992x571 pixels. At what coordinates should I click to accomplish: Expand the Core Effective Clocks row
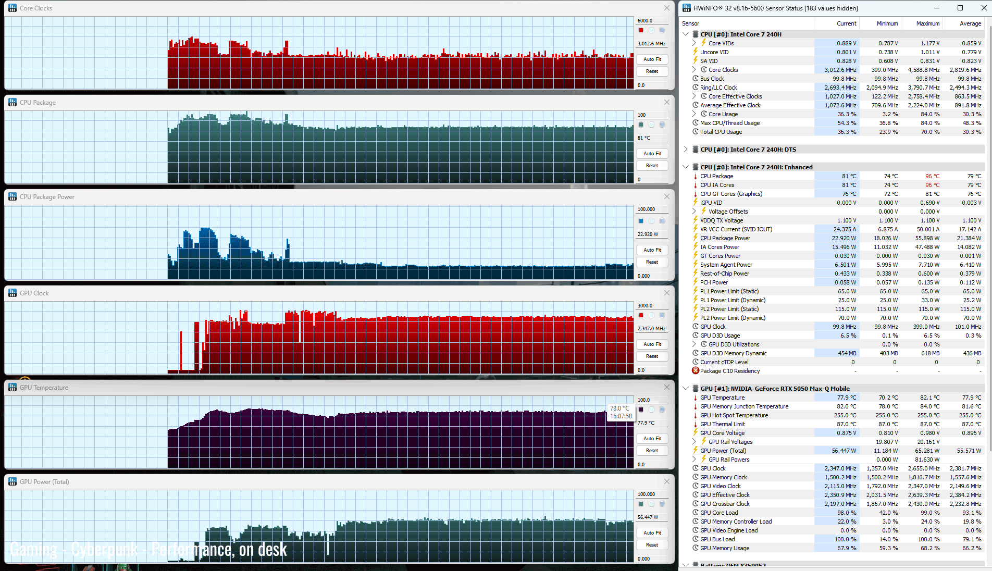point(694,96)
